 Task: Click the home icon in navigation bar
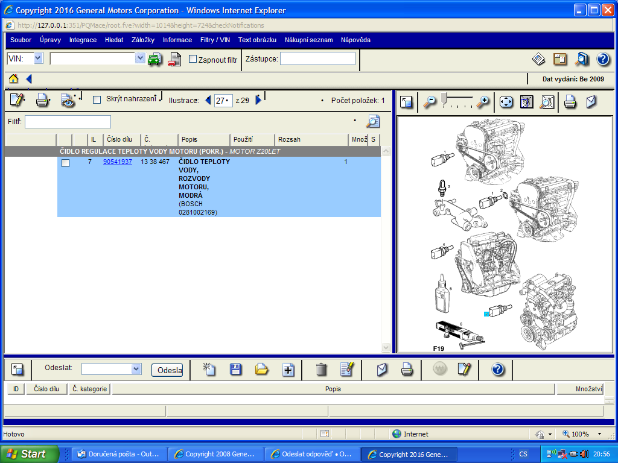click(13, 79)
